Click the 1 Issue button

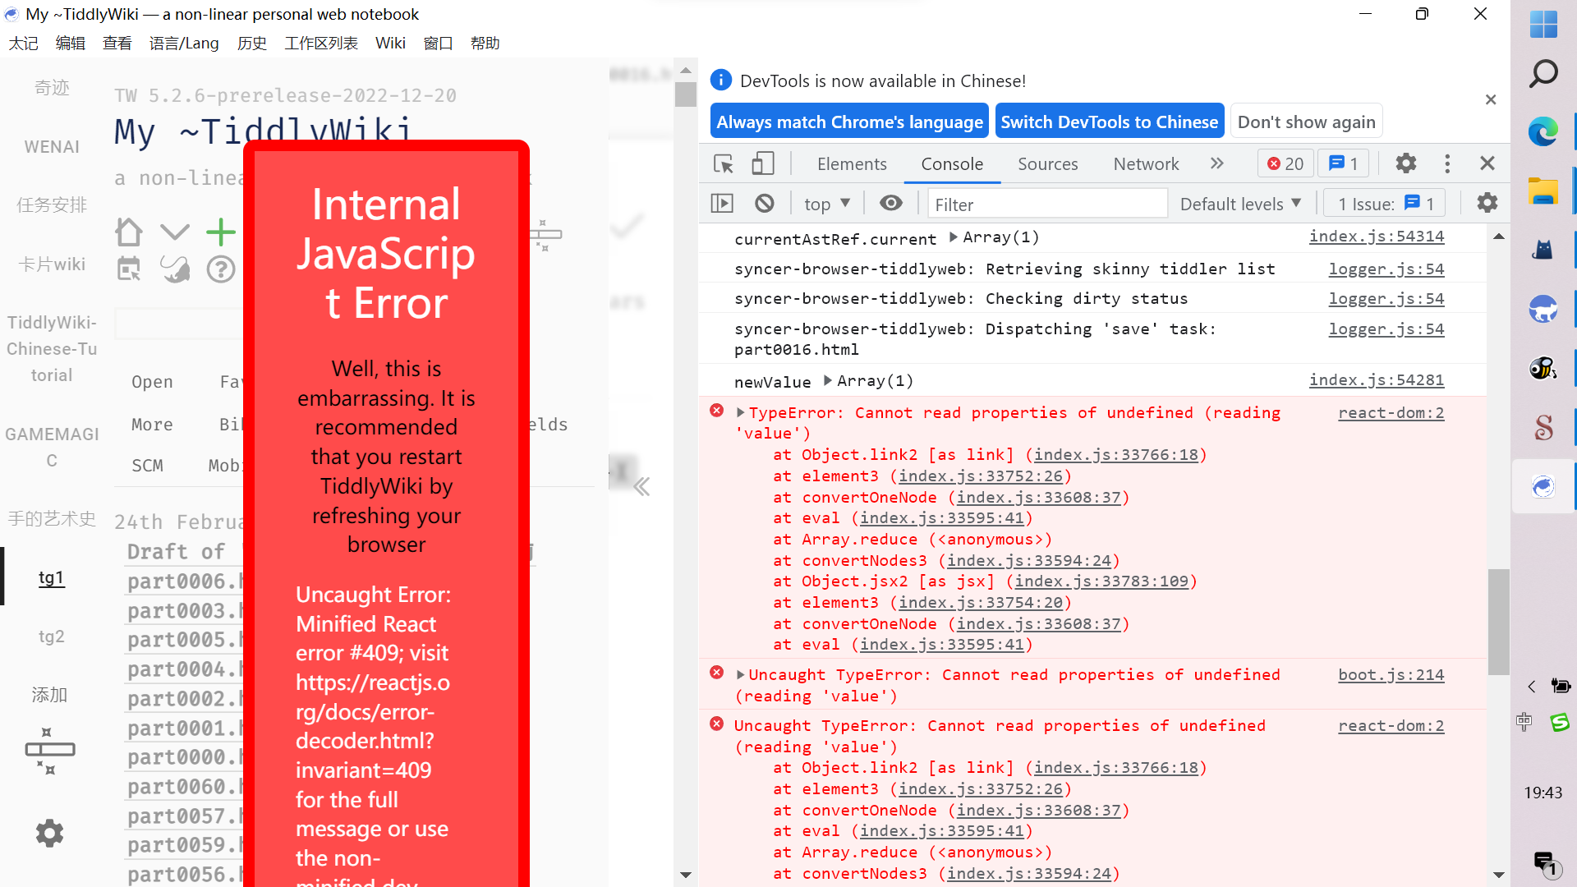[1385, 204]
